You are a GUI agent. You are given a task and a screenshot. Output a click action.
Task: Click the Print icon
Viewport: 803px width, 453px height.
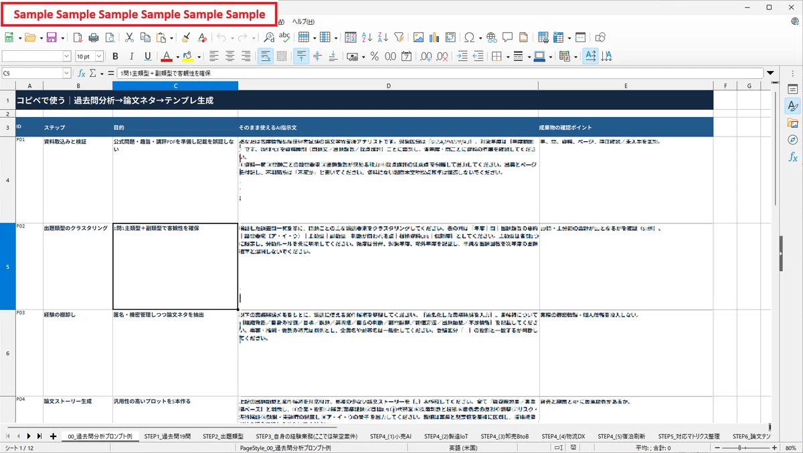[94, 37]
